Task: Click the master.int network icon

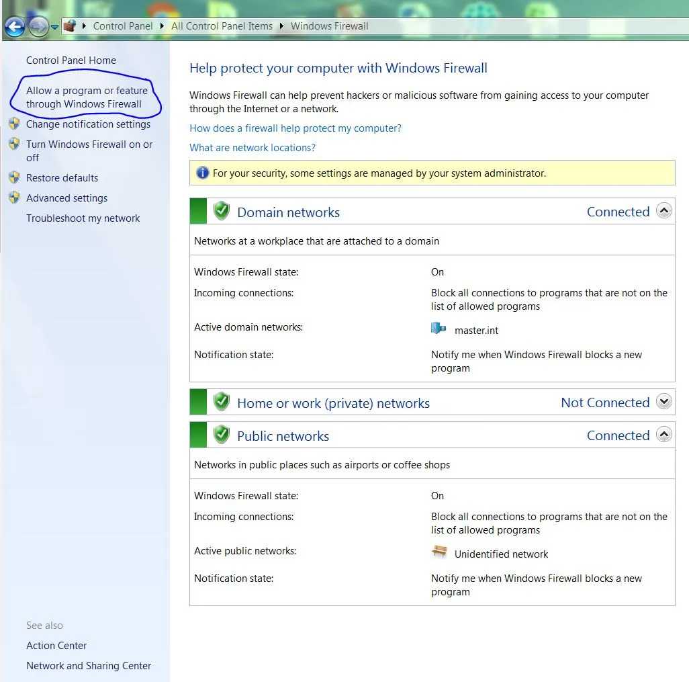Action: coord(439,328)
